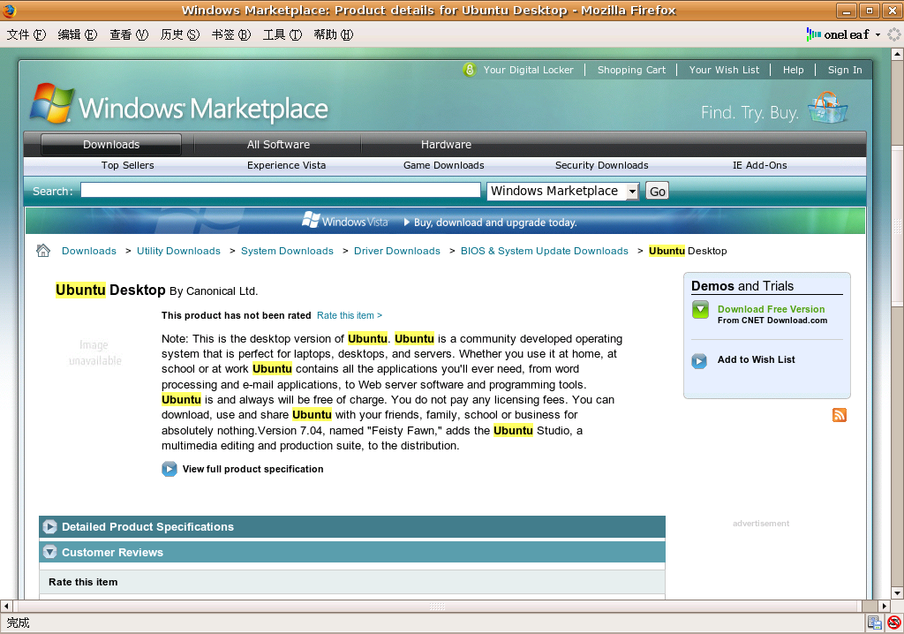This screenshot has height=634, width=904.
Task: Click the Windows Marketplace logo
Action: click(x=179, y=104)
